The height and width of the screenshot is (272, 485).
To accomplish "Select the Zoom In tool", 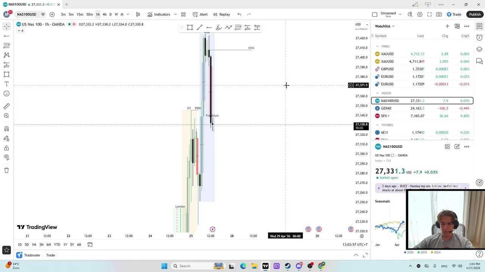I will coord(6,116).
